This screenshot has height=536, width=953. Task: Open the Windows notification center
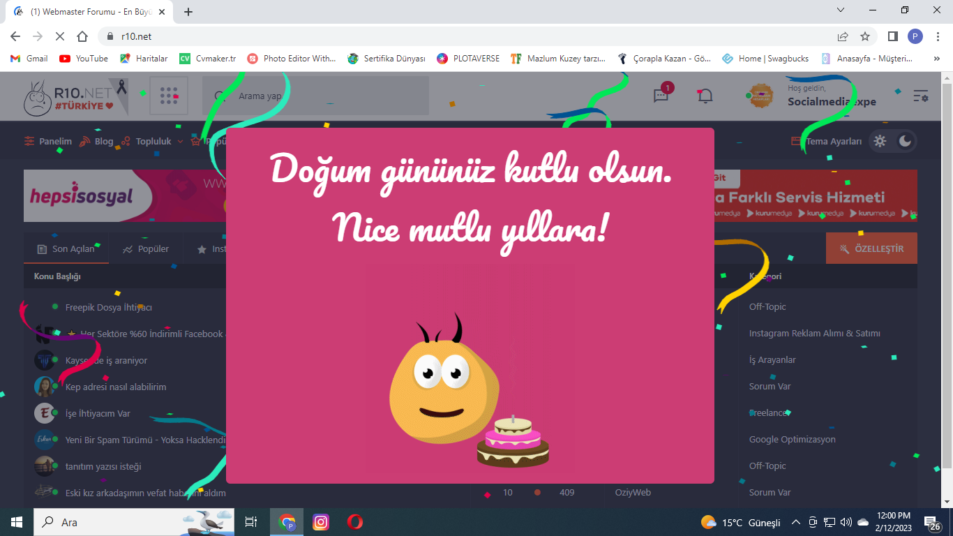point(933,523)
